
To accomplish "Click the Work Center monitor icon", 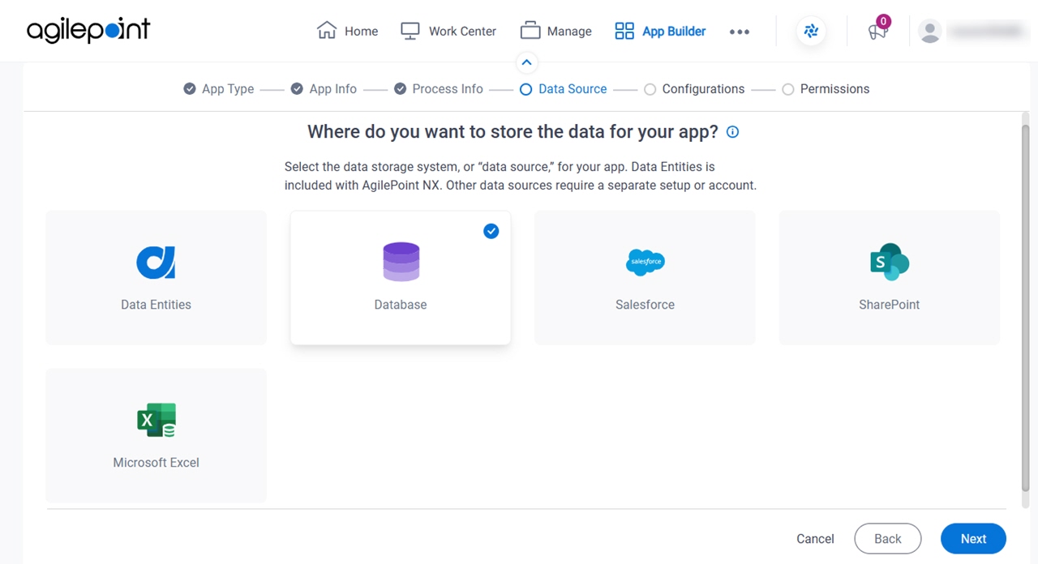I will tap(410, 31).
